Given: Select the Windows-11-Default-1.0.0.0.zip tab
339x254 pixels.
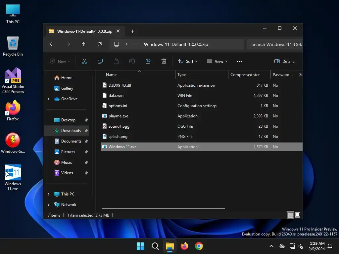Looking at the screenshot, I should coord(84,31).
